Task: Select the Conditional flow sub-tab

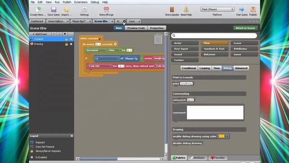Action: (189, 68)
